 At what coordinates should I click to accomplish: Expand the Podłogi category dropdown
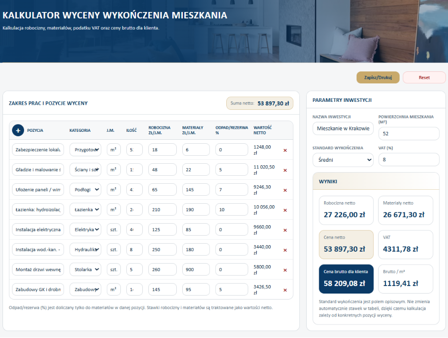coord(85,189)
